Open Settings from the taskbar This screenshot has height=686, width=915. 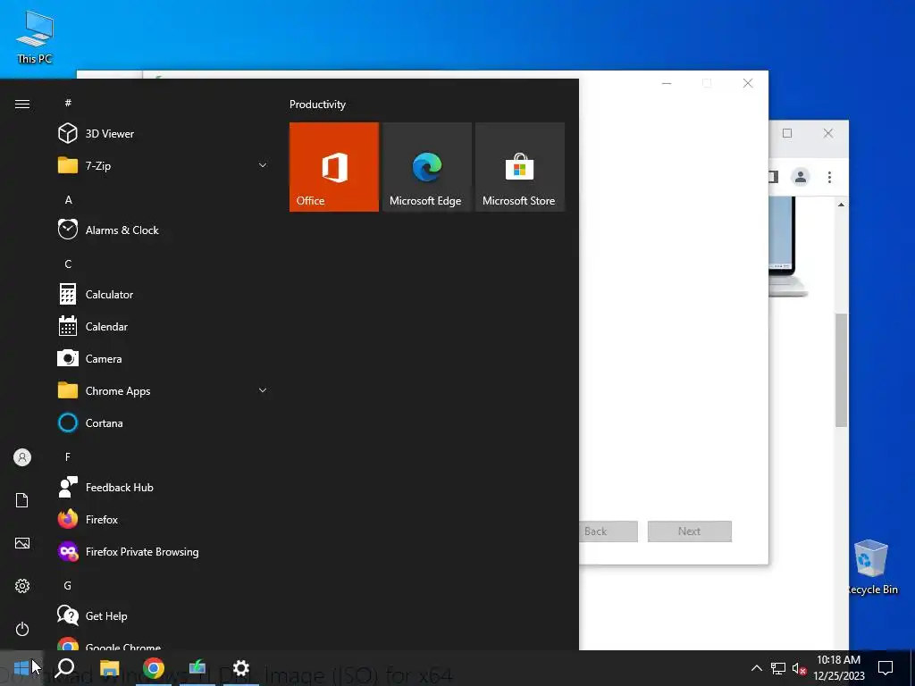(x=241, y=668)
